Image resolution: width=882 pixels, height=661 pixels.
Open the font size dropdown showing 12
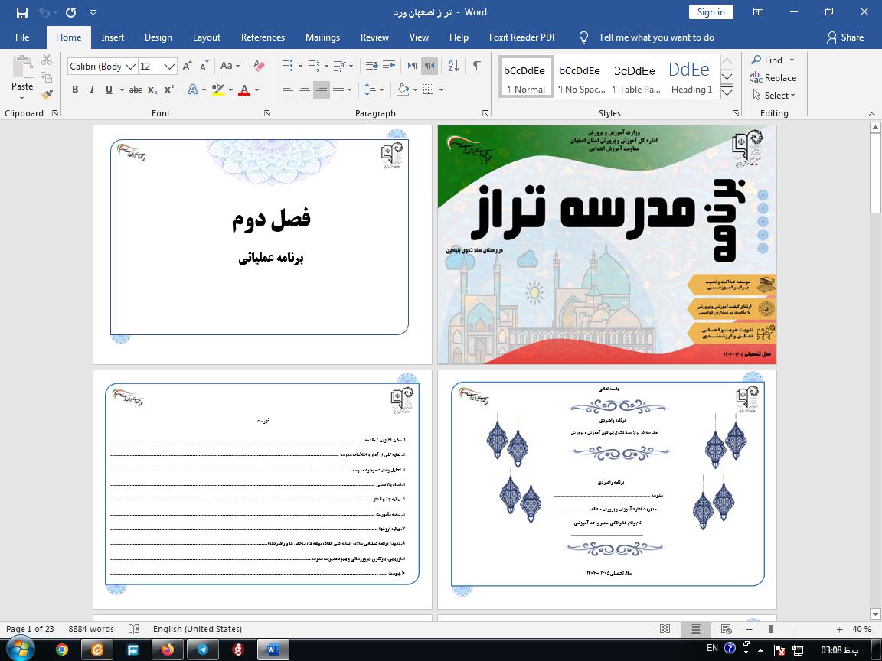pos(170,67)
